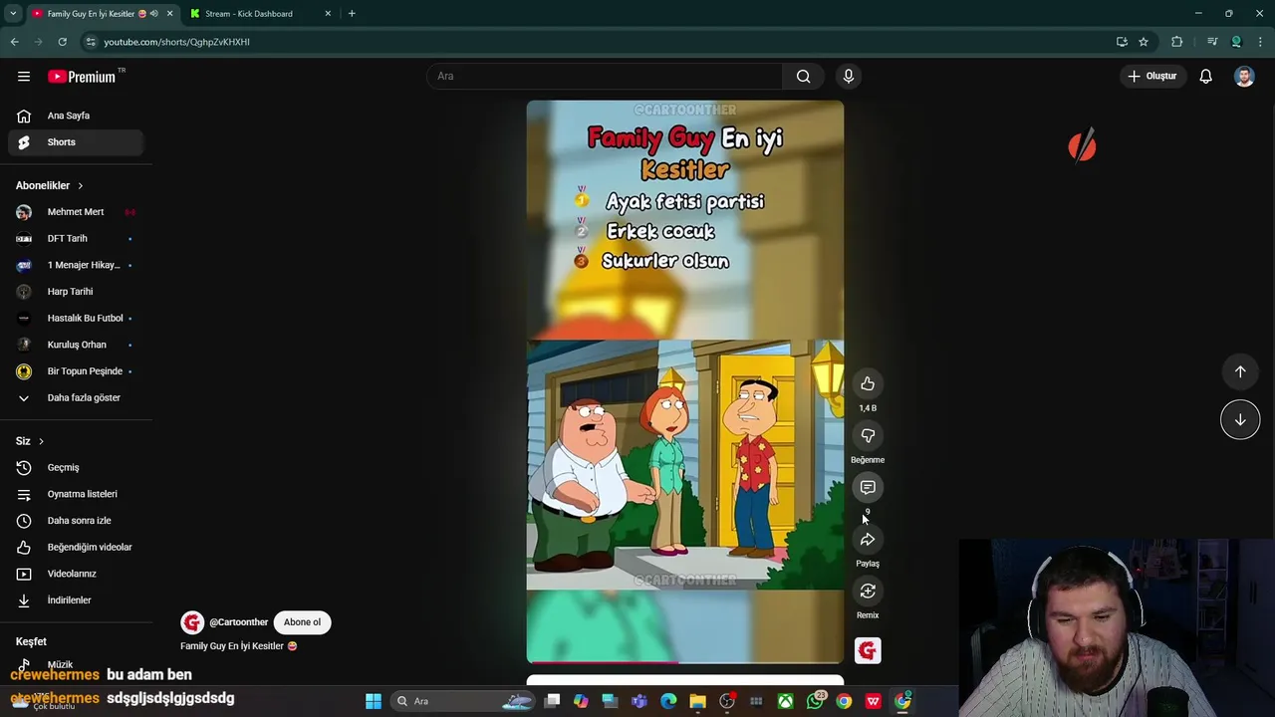Click the browser address bar URL
The height and width of the screenshot is (717, 1275).
[x=176, y=42]
